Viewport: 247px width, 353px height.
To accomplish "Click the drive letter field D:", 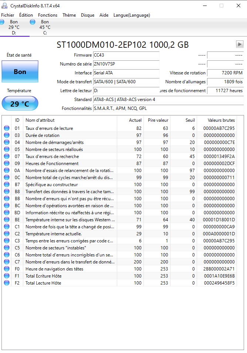I will coord(126,91).
